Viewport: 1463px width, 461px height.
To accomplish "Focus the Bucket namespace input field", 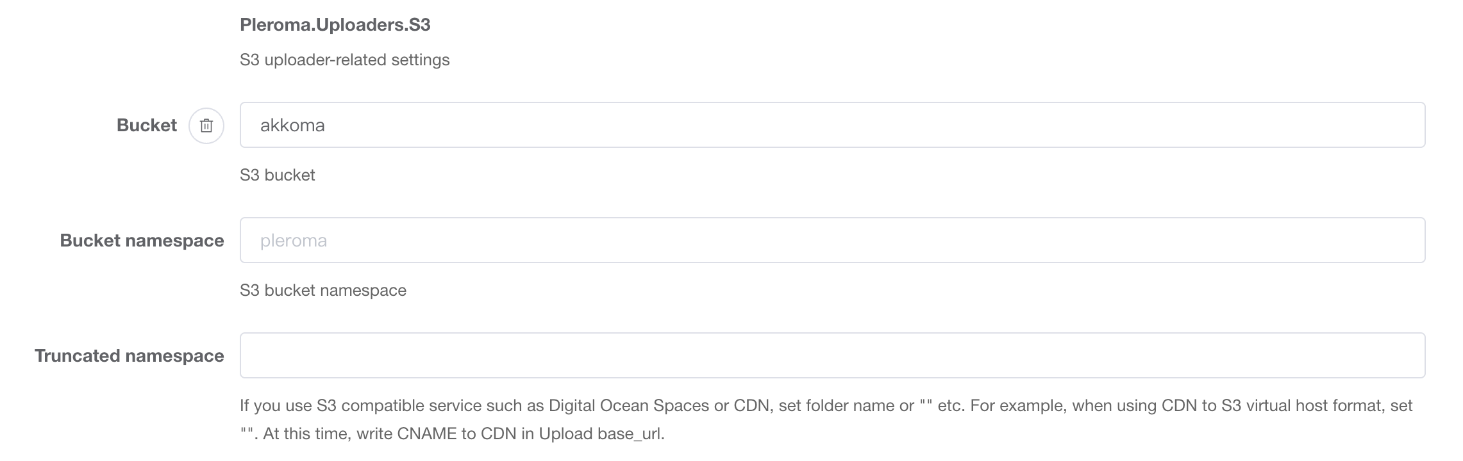I will click(832, 241).
